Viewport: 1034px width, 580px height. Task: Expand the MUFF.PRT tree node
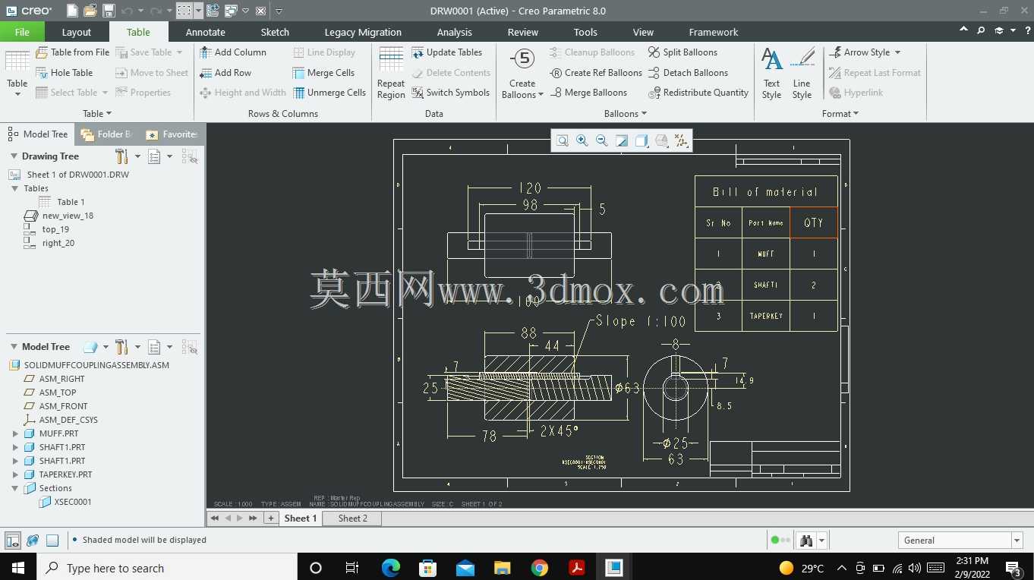(x=15, y=433)
